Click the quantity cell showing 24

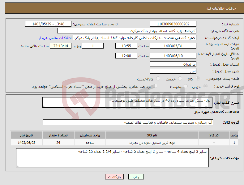click(x=58, y=143)
